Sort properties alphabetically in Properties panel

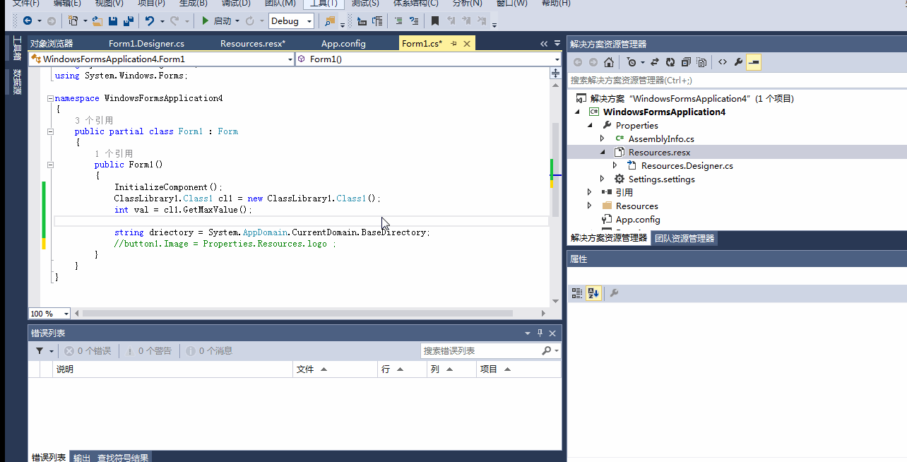pos(593,292)
